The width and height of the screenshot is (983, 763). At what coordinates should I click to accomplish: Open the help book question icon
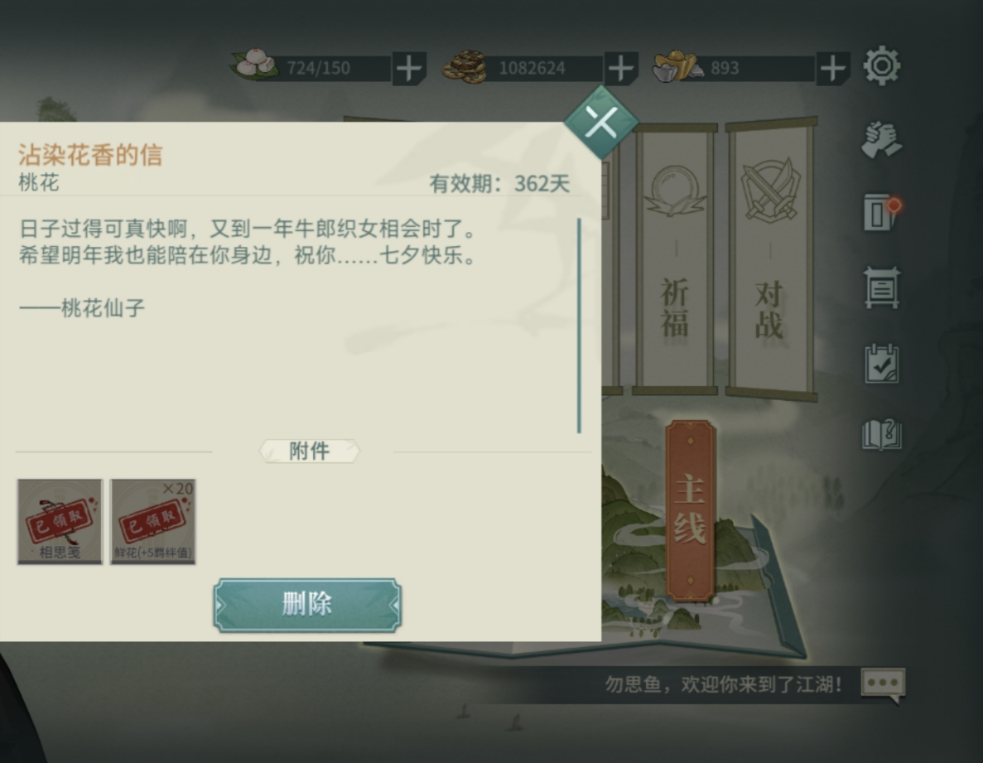882,434
